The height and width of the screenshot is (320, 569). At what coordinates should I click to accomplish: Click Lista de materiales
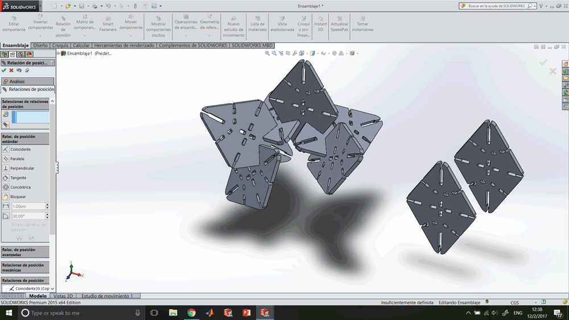pos(258,24)
